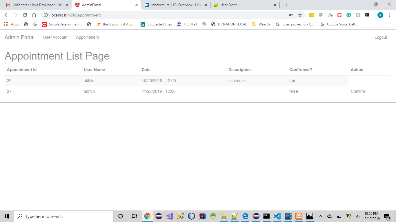Screen dimensions: 396x222
Task: Open Android Studio from the taskbar
Action: 213,216
